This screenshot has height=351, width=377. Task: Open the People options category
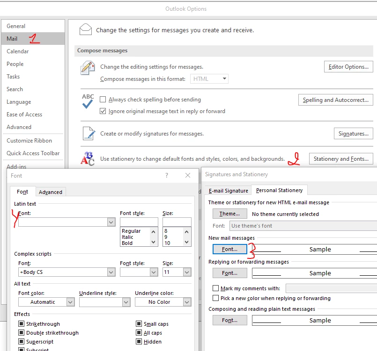pos(33,64)
